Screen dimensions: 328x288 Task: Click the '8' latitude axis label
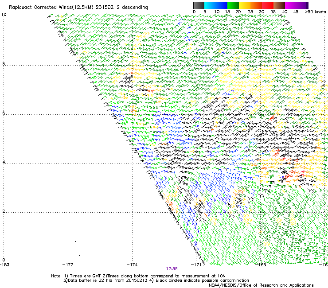pyautogui.click(x=4, y=64)
